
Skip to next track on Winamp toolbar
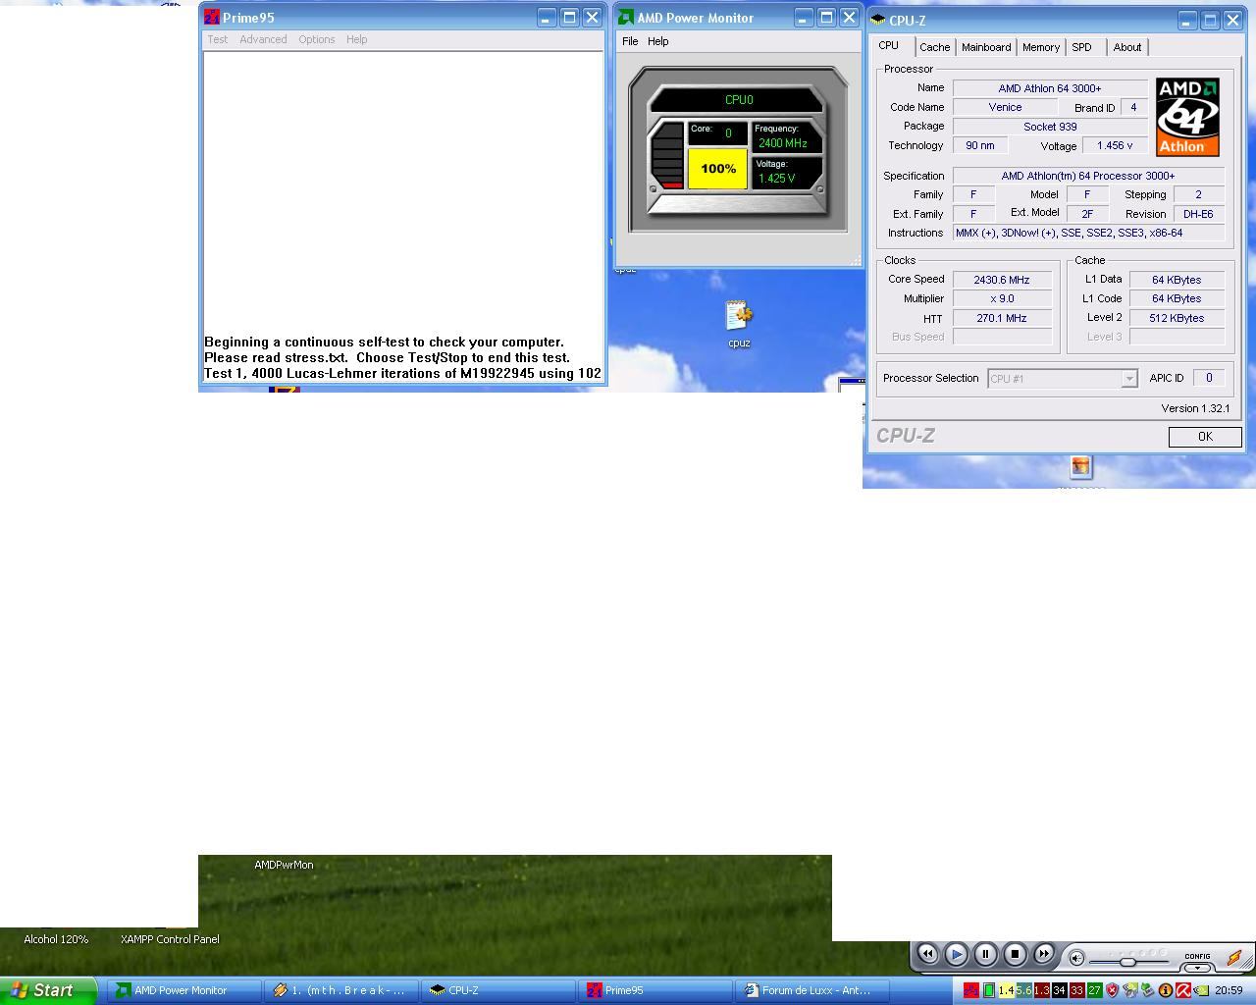(x=1044, y=953)
